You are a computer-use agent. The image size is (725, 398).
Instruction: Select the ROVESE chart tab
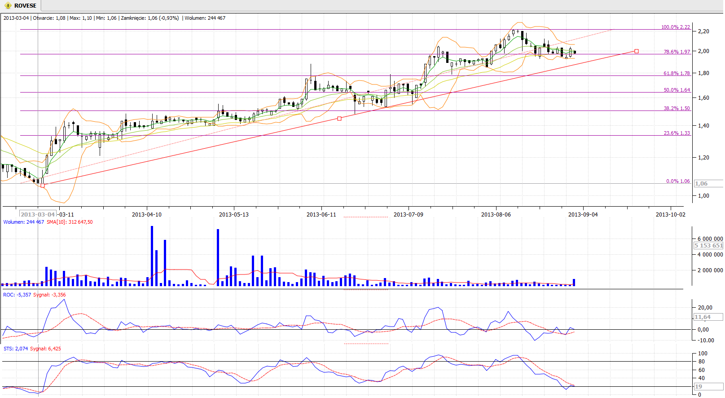pyautogui.click(x=21, y=6)
